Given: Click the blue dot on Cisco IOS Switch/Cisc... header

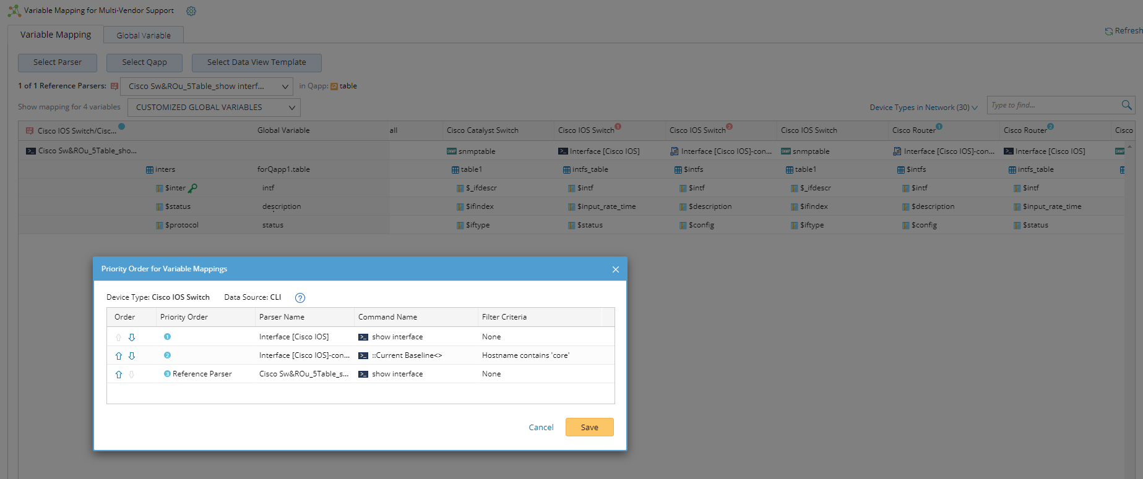Looking at the screenshot, I should pyautogui.click(x=121, y=126).
